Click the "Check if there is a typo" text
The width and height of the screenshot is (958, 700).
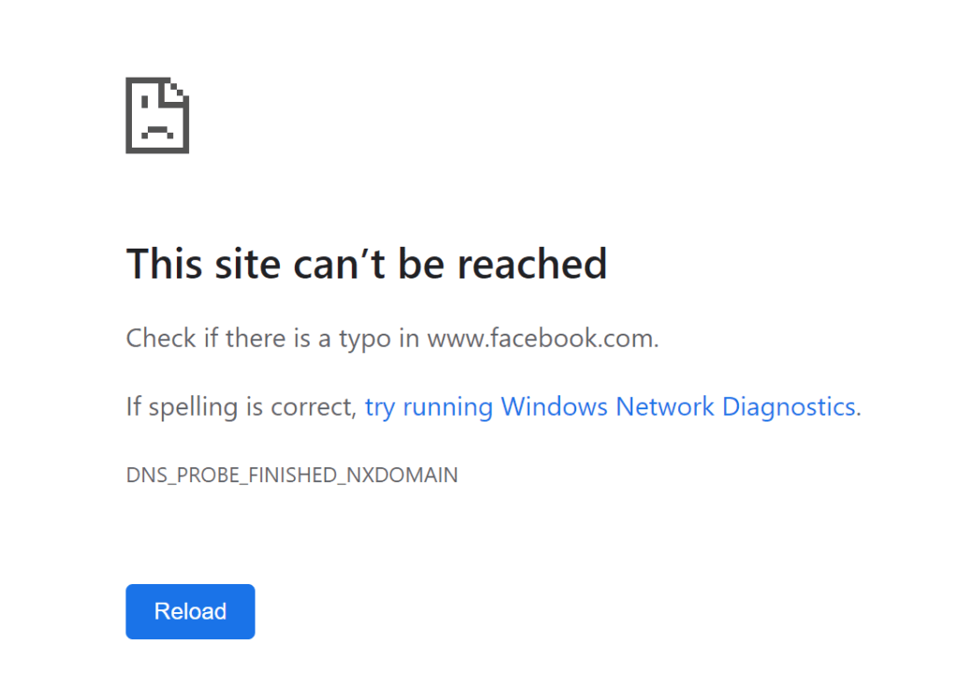(272, 338)
